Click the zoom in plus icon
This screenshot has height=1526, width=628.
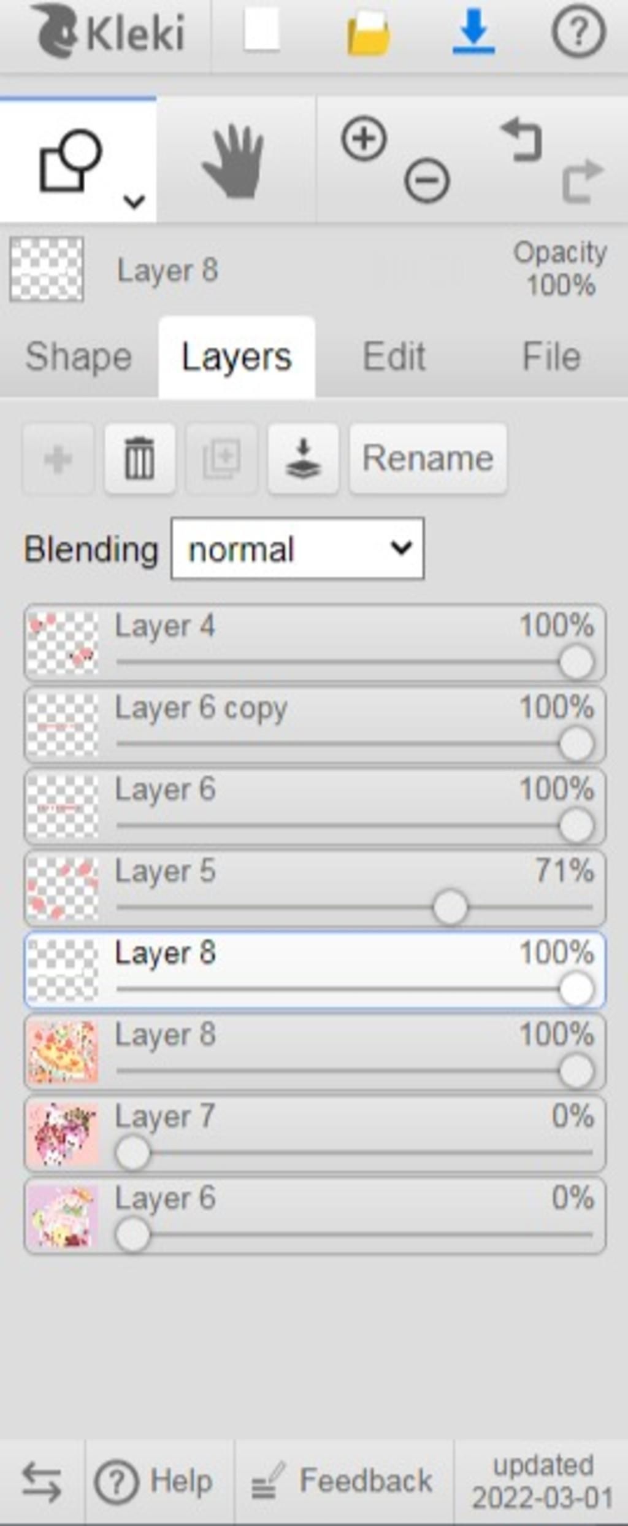[x=364, y=139]
